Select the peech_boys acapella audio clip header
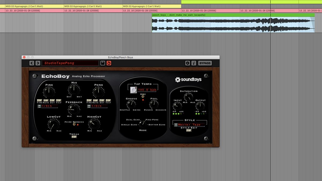The width and height of the screenshot is (322, 181). (x=233, y=15)
